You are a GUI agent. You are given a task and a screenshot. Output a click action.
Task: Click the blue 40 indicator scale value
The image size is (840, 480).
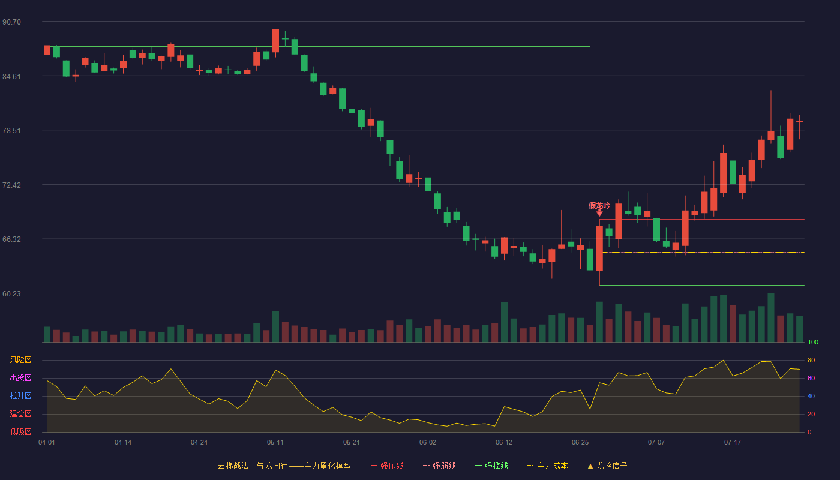tap(811, 396)
